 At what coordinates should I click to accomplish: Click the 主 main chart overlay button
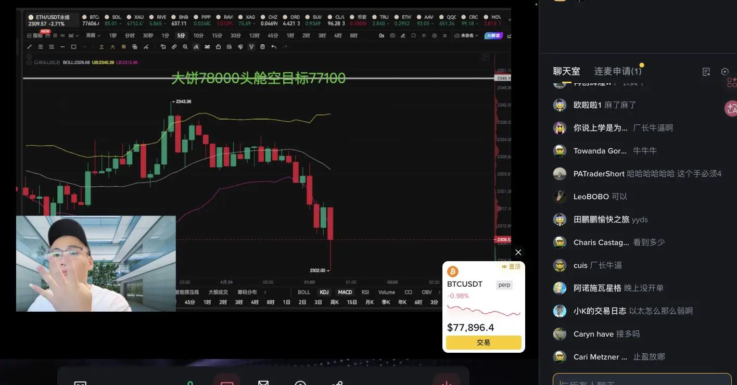[x=101, y=47]
